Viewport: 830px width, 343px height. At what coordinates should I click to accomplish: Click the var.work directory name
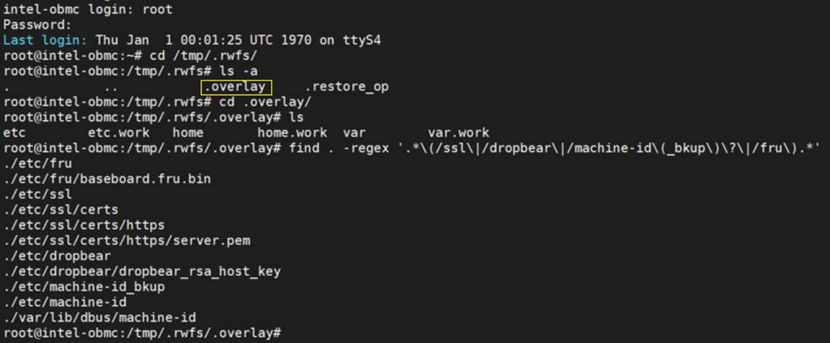pyautogui.click(x=458, y=132)
